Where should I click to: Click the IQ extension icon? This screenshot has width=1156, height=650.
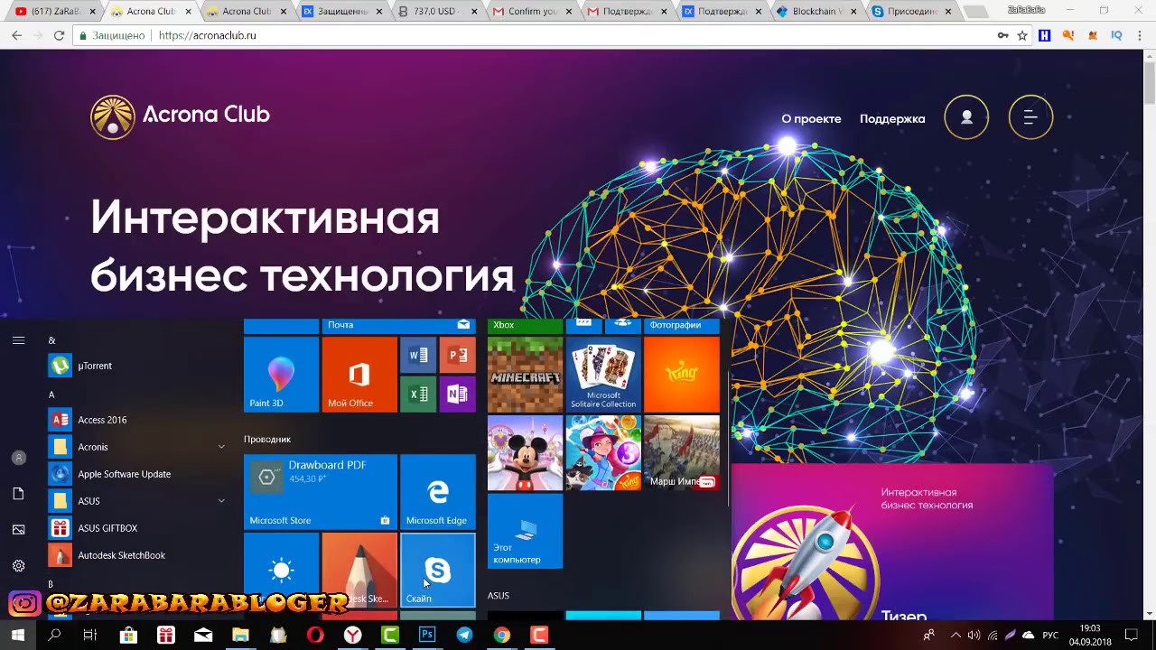1116,35
